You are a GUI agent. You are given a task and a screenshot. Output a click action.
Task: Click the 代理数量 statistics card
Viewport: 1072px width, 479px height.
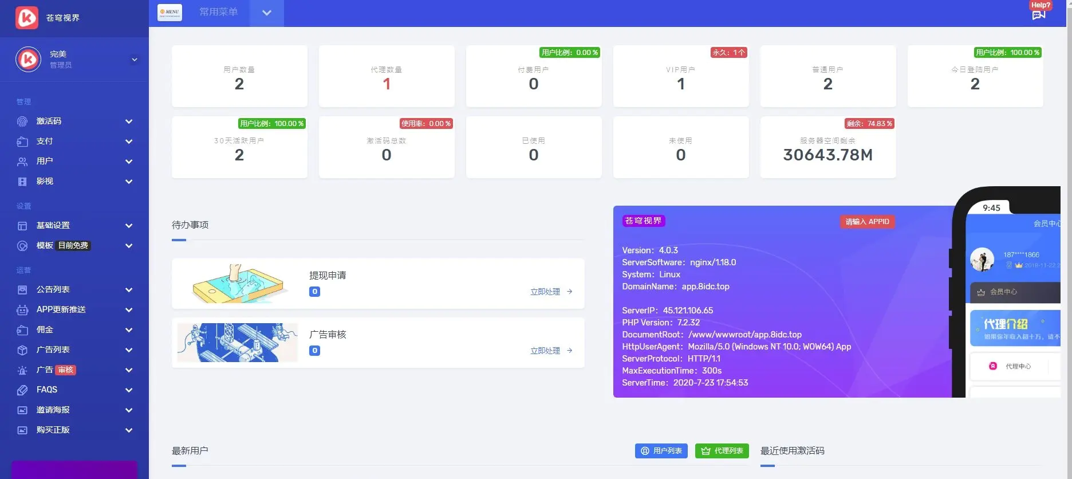point(387,76)
